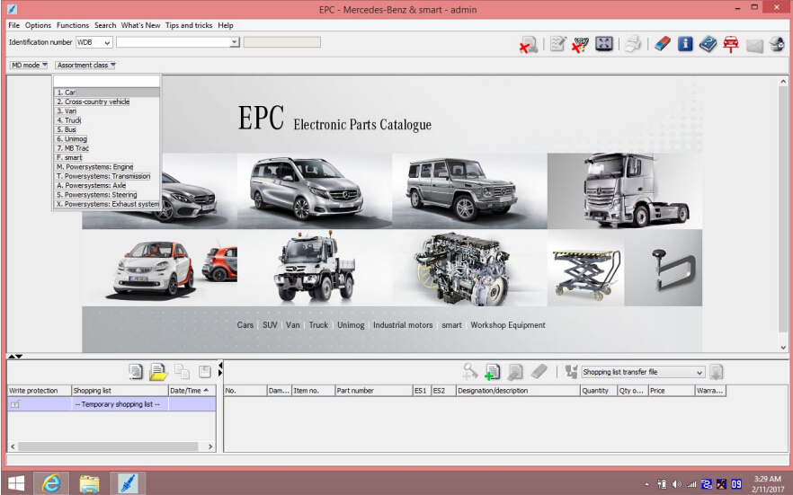The width and height of the screenshot is (793, 495).
Task: Open the help book icon
Action: pyautogui.click(x=708, y=44)
